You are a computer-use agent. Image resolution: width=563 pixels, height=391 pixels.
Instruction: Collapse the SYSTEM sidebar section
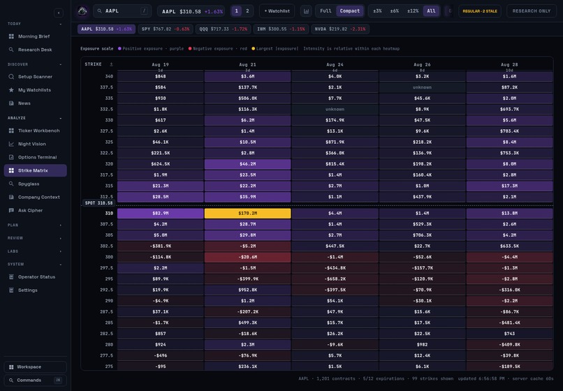(x=35, y=264)
